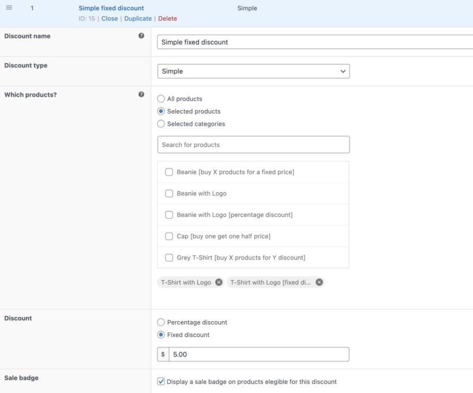Viewport: 473px width, 393px height.
Task: Click the Search for products field
Action: pos(254,144)
